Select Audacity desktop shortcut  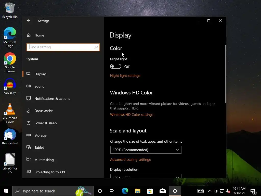(10, 86)
